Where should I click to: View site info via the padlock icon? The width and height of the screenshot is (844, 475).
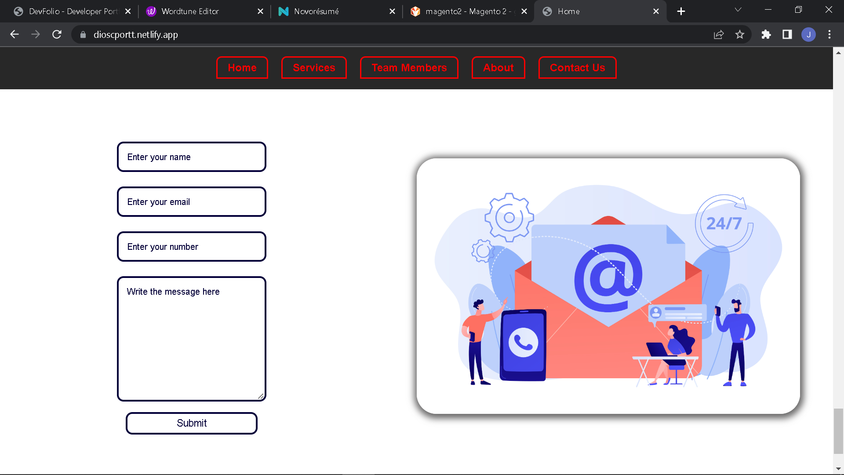tap(83, 34)
